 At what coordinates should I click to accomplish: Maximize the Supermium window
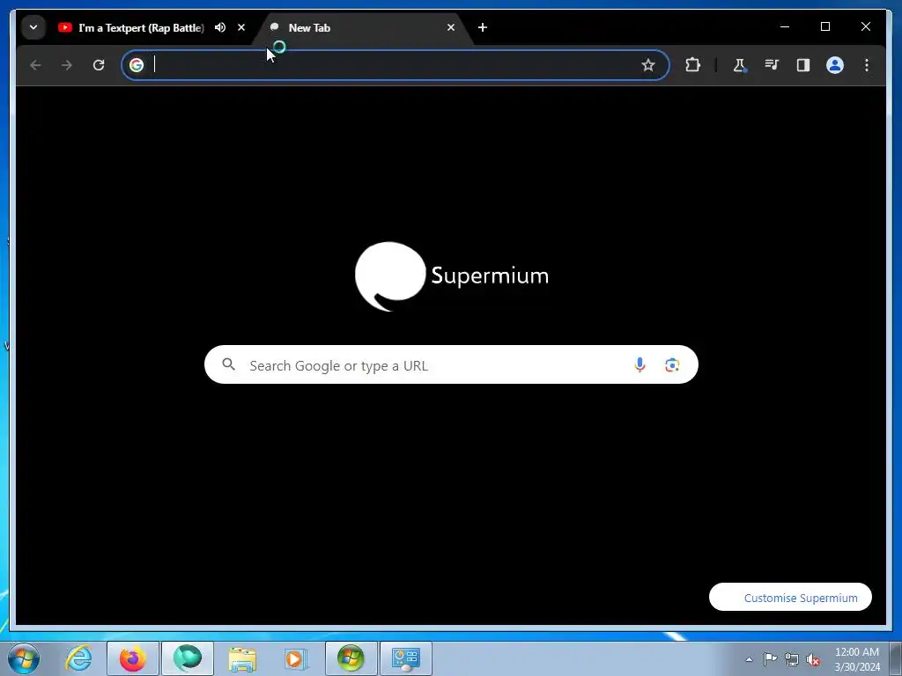[824, 26]
